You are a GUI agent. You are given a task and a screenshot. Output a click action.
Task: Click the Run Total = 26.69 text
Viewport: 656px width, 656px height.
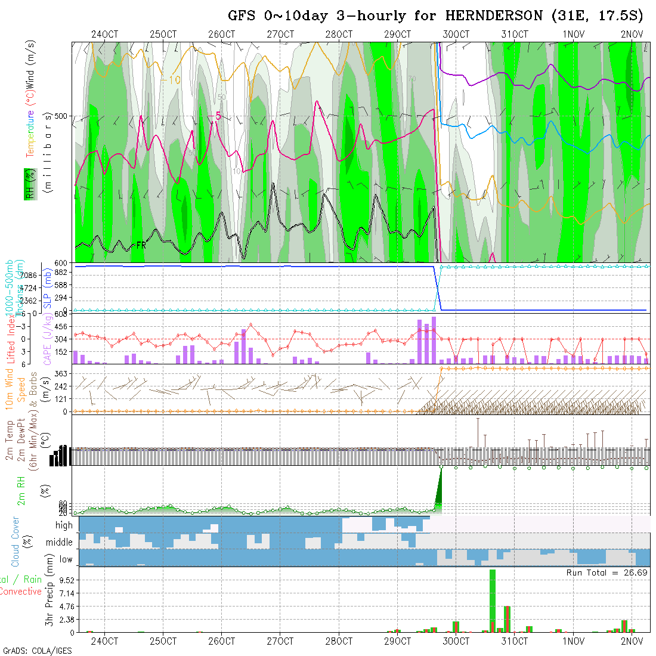pyautogui.click(x=607, y=573)
